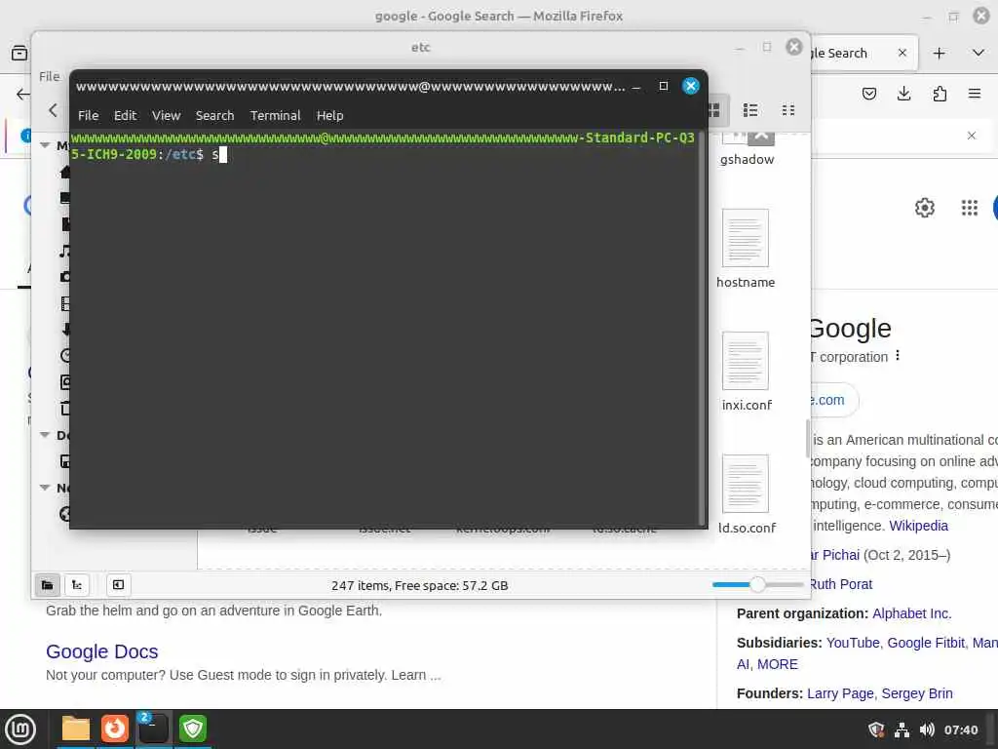The width and height of the screenshot is (998, 749).
Task: Open the ld.so.conf file icon
Action: click(746, 484)
